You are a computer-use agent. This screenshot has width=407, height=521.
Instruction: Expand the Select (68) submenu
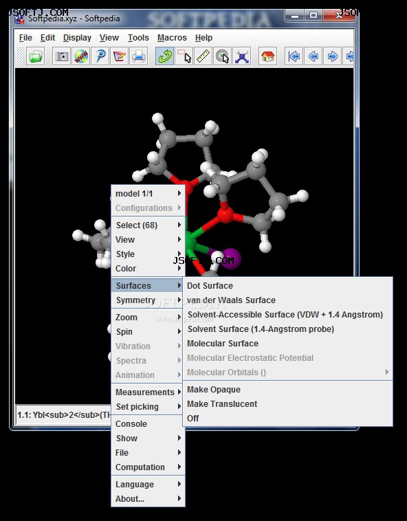[148, 225]
